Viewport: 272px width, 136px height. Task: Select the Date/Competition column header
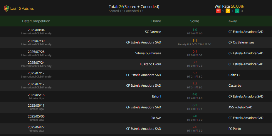[36, 21]
